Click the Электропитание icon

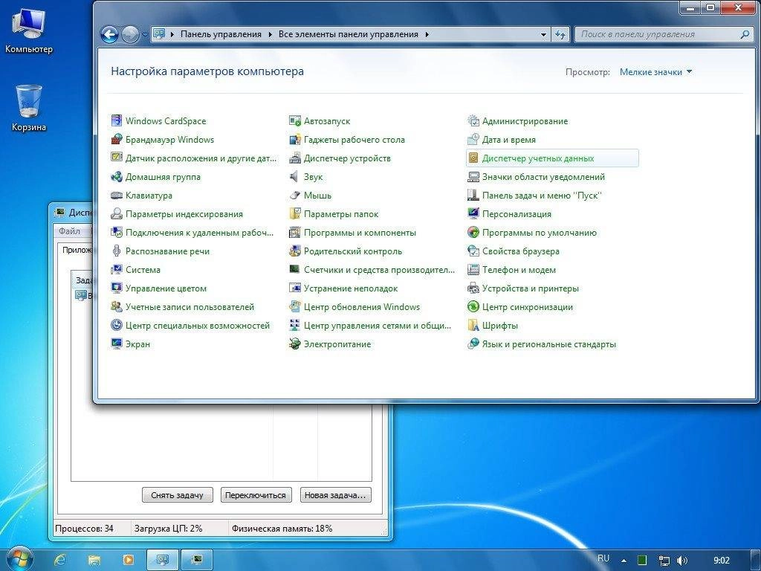294,343
